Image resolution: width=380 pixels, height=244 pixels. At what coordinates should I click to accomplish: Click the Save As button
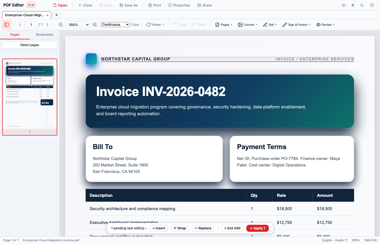(129, 5)
